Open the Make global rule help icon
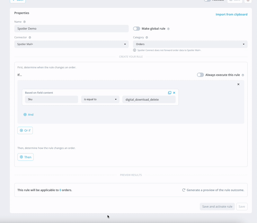This screenshot has height=223, width=257. (x=168, y=29)
